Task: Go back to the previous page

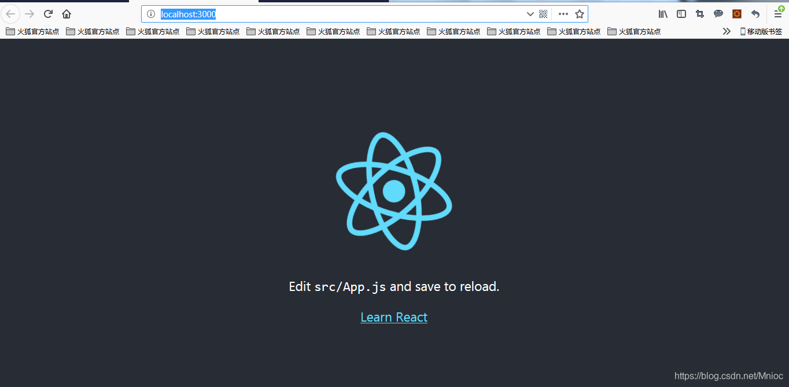Action: click(10, 14)
